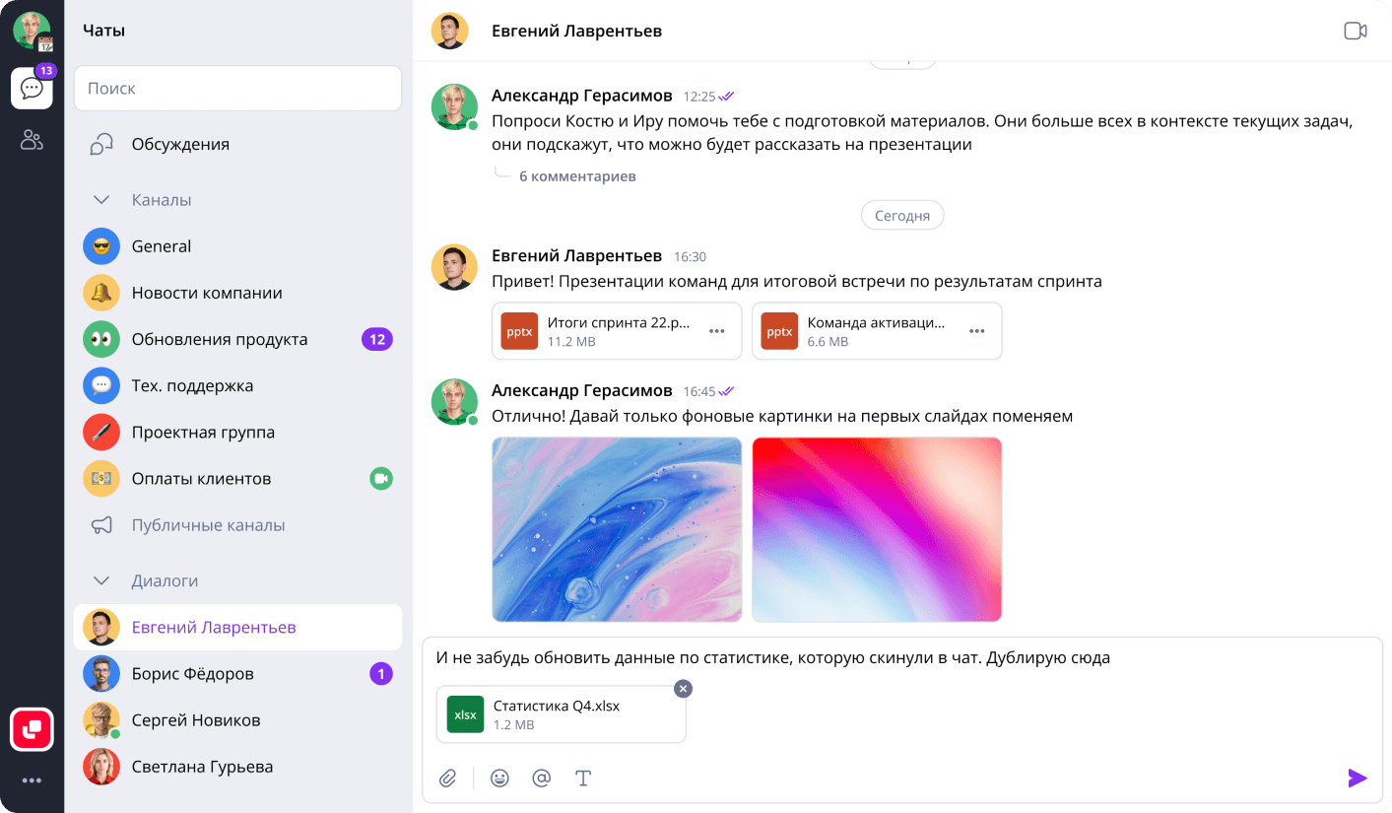Click the paperclip attach file icon

tap(448, 779)
